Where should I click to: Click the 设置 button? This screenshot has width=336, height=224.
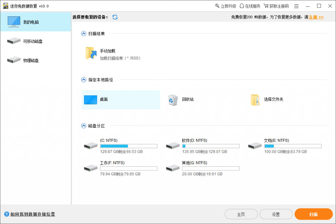tap(276, 214)
